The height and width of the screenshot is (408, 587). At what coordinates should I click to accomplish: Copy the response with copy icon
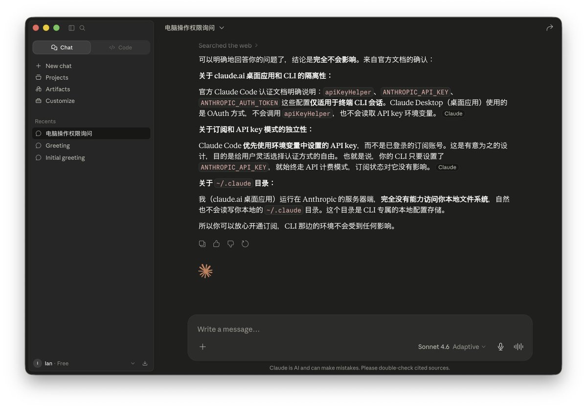(202, 244)
